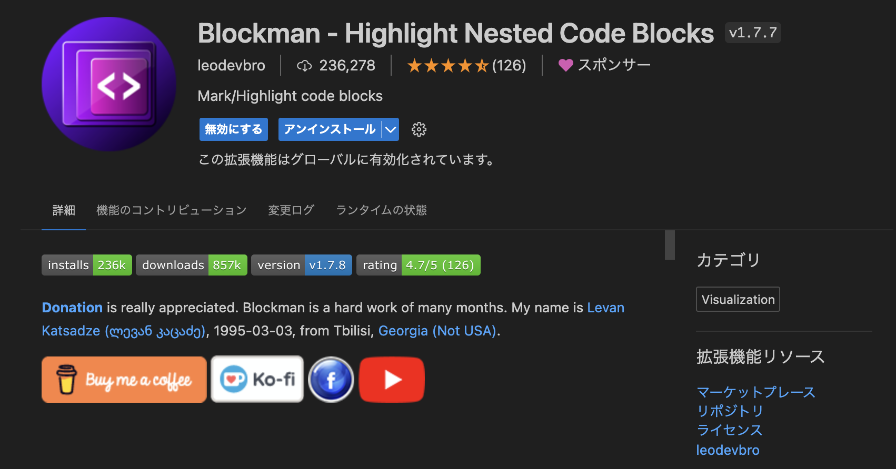Switch to the 機能のコントリビューション tab
The height and width of the screenshot is (469, 896).
pos(172,210)
